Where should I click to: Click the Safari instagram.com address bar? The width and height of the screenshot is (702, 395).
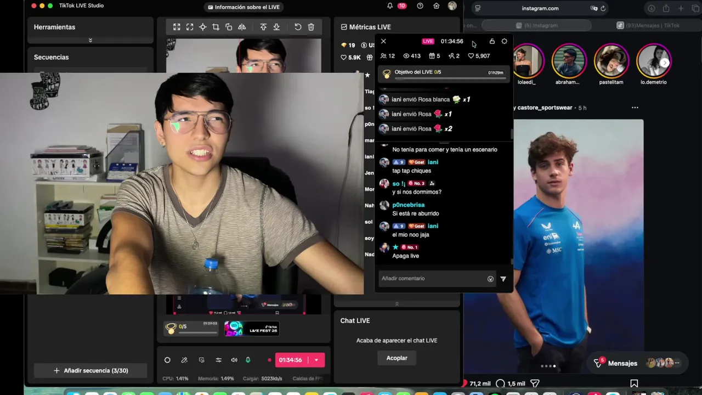tap(540, 8)
